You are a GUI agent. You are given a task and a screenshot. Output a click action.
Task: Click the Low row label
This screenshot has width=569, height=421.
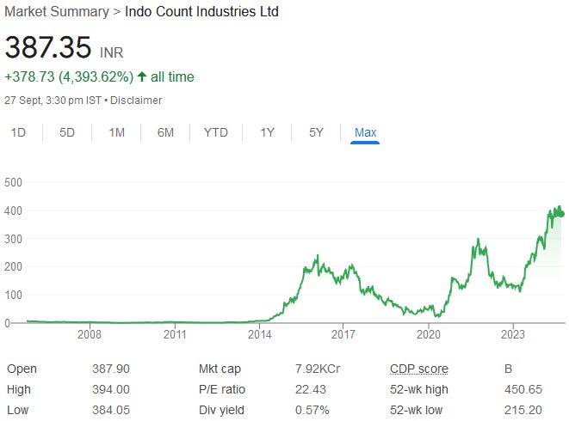[x=17, y=410]
